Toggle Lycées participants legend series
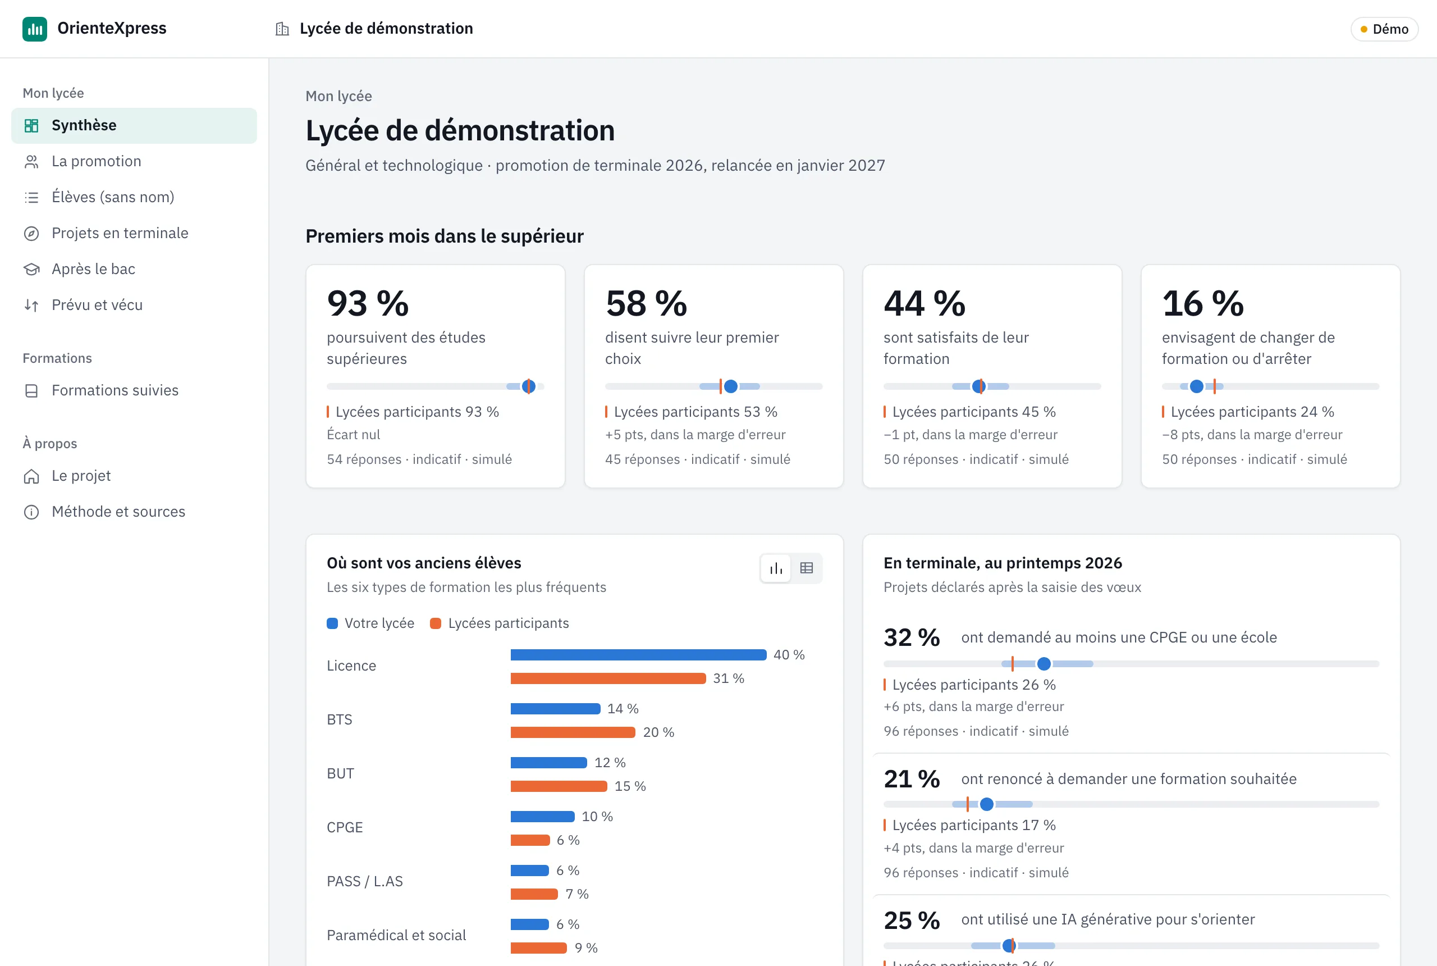This screenshot has height=966, width=1437. point(500,623)
